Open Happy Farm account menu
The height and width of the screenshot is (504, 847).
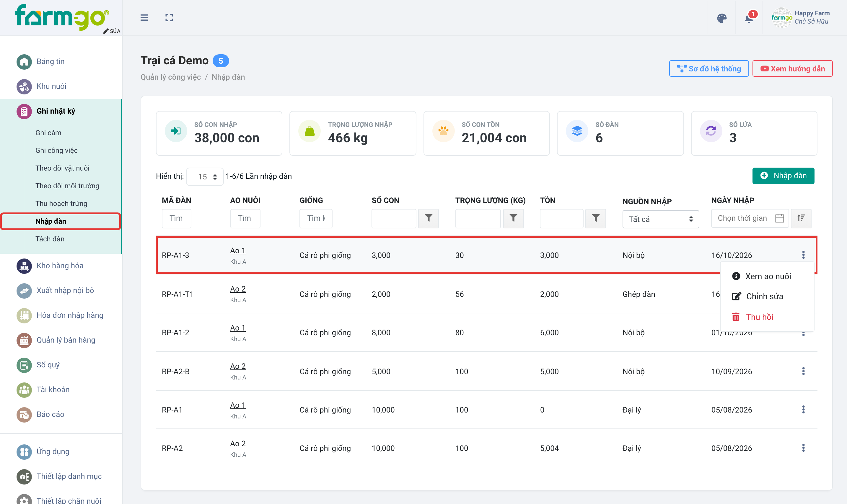(801, 18)
